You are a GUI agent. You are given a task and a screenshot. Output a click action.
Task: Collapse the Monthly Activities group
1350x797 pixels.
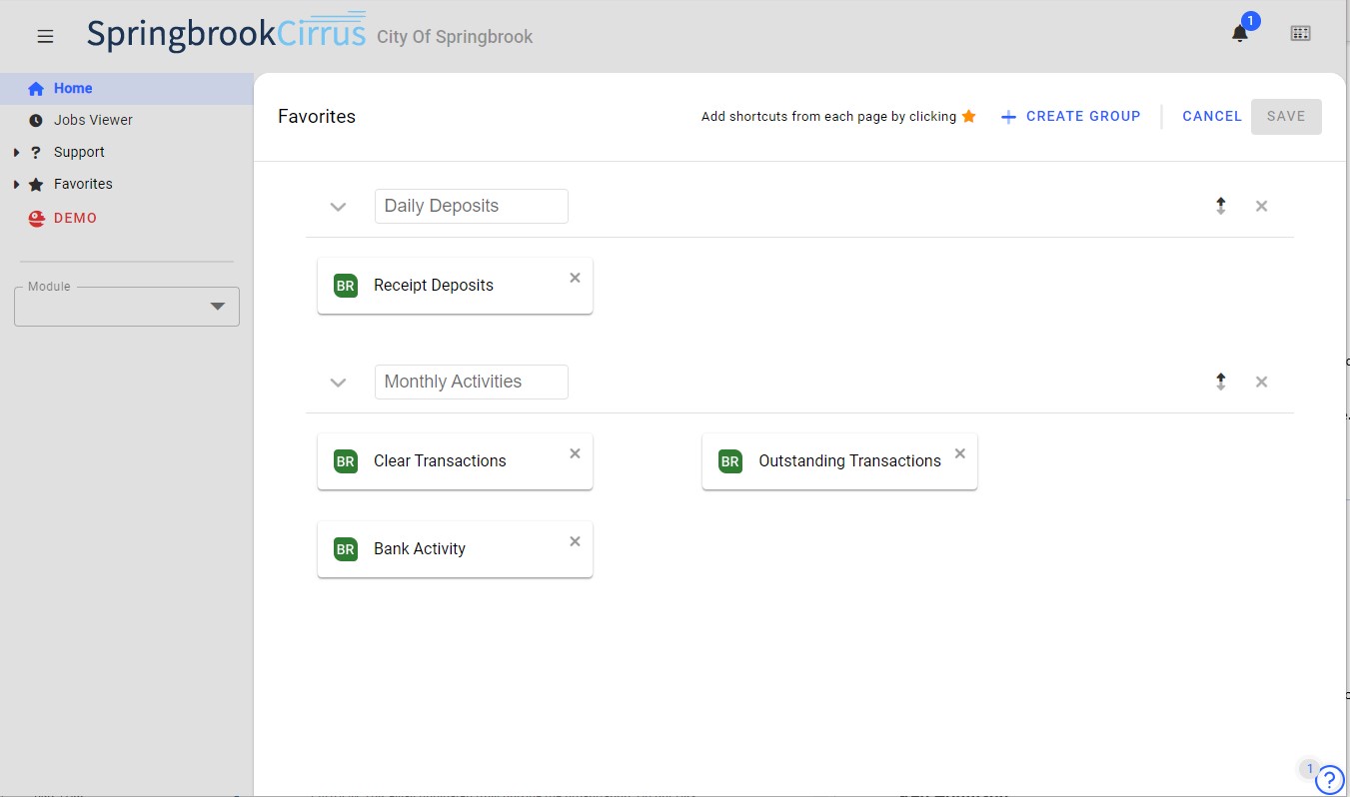338,383
